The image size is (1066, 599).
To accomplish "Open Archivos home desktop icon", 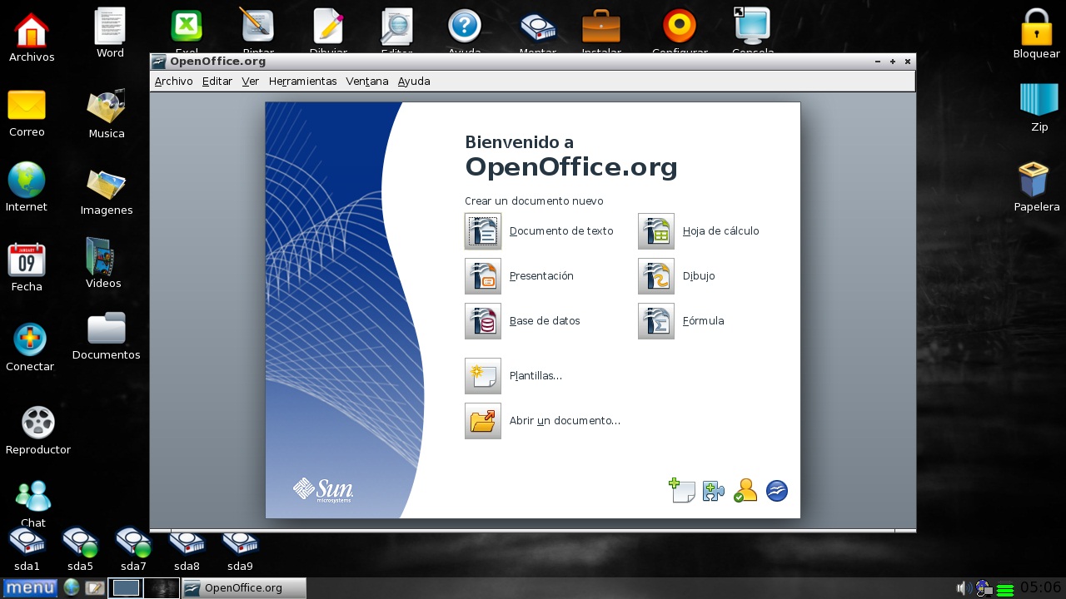I will [32, 30].
